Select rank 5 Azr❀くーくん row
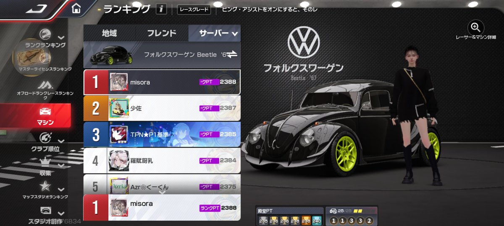The height and width of the screenshot is (226, 504). [x=162, y=185]
